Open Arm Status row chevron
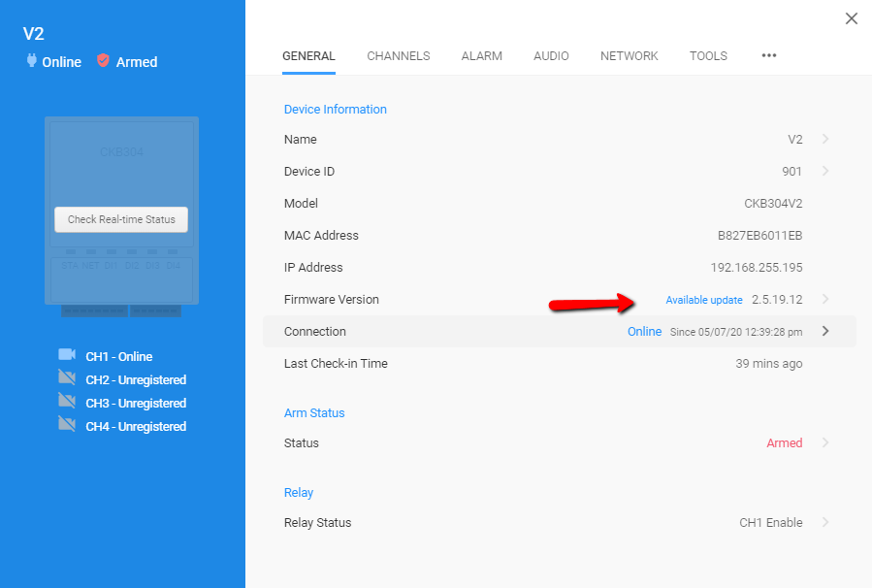Viewport: 872px width, 588px height. click(825, 442)
